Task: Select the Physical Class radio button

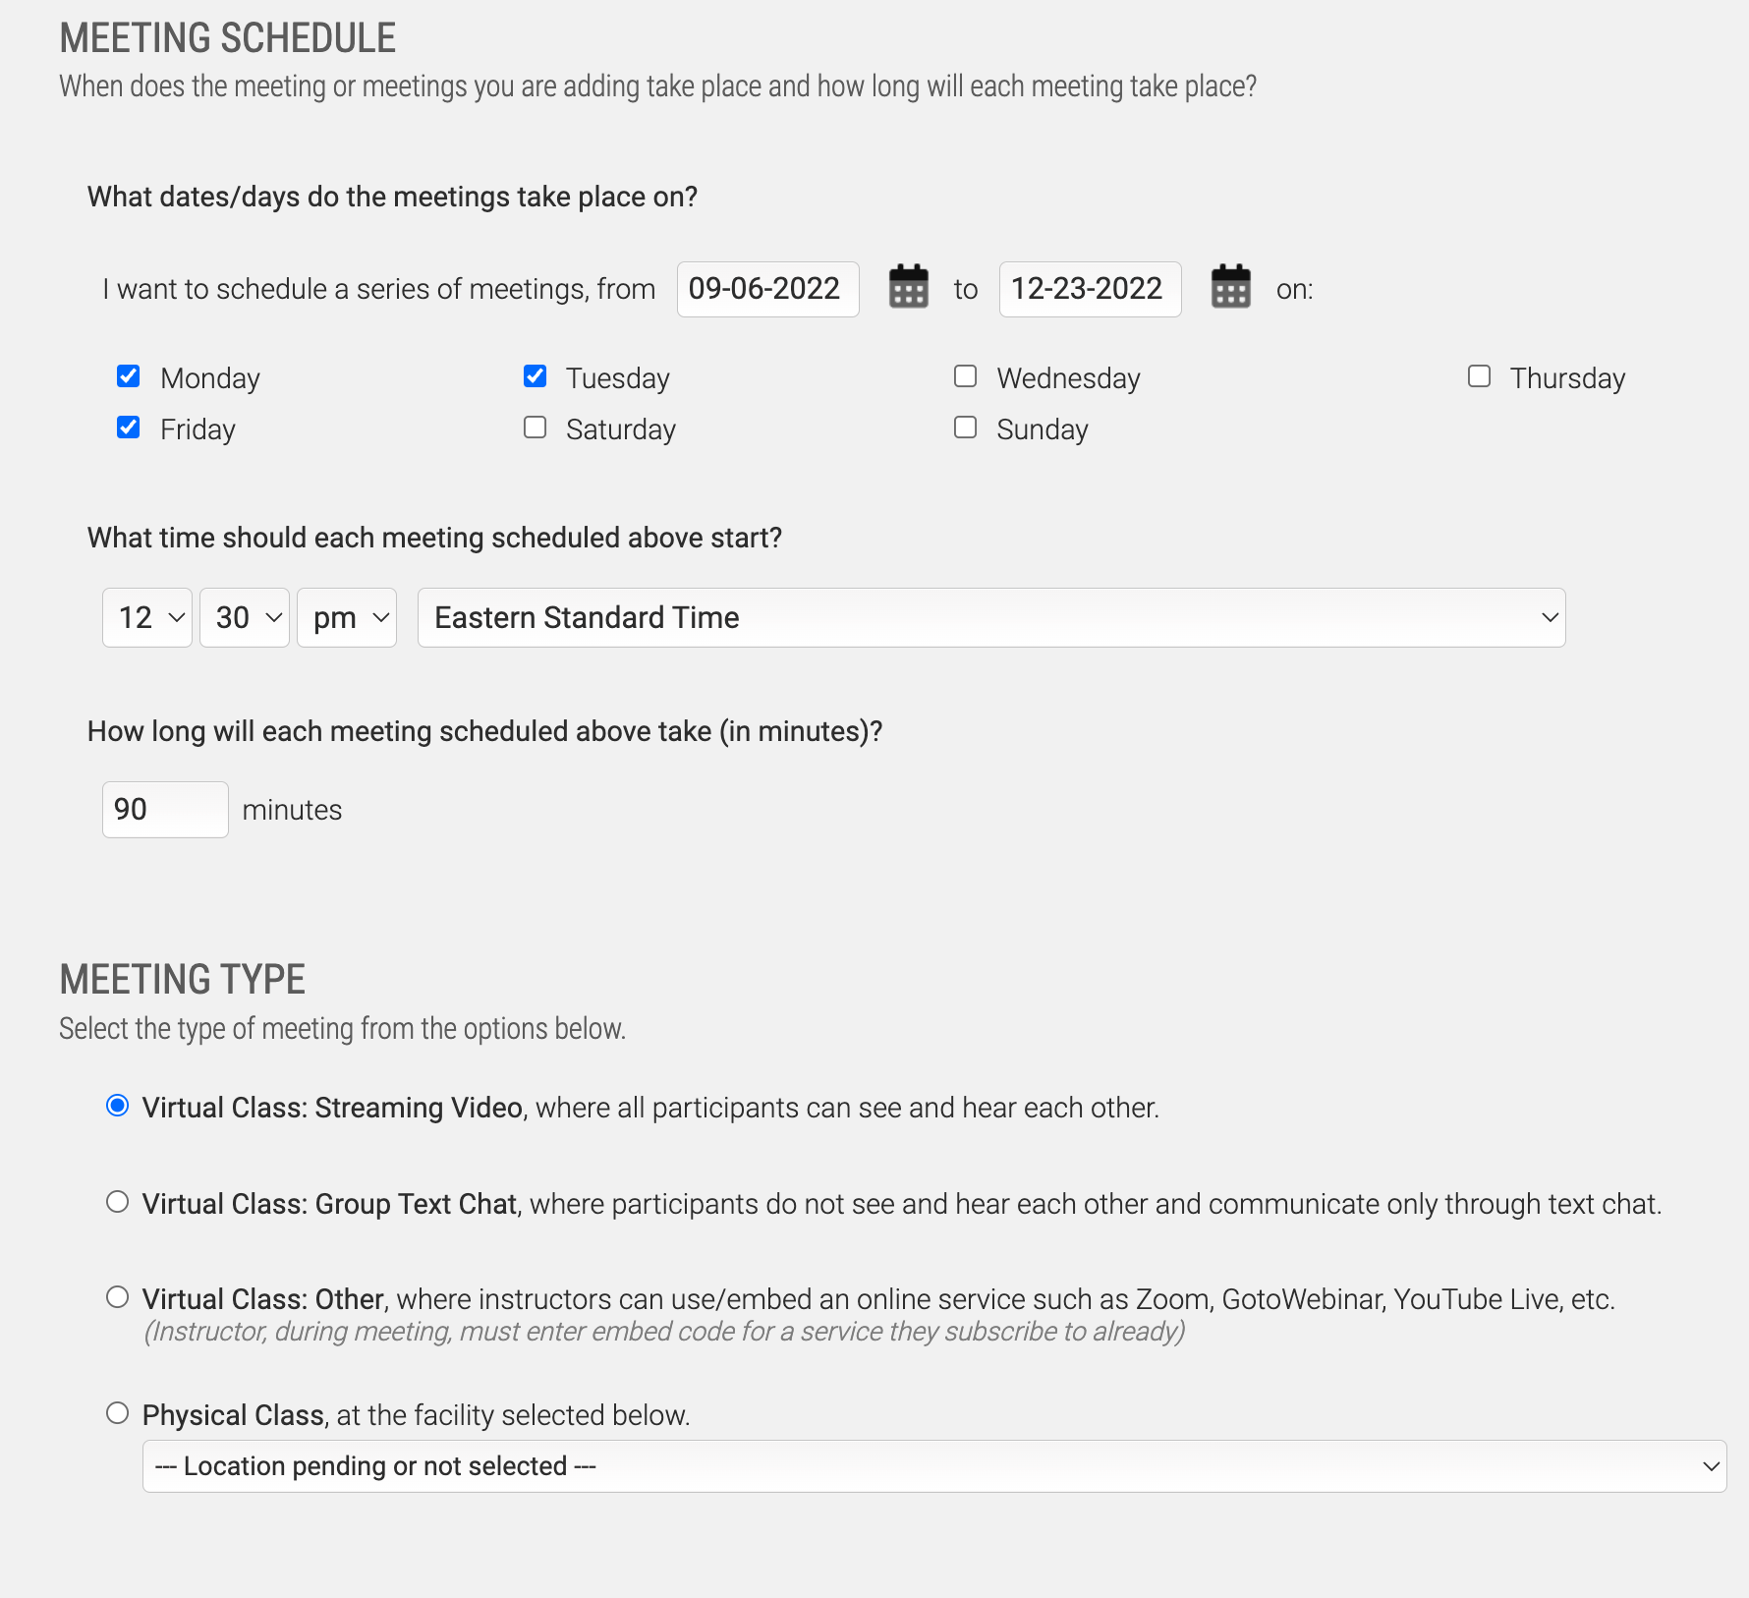Action: (x=118, y=1413)
